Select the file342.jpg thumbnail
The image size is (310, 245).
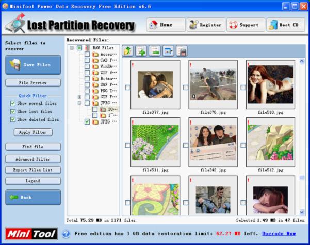pyautogui.click(x=213, y=142)
